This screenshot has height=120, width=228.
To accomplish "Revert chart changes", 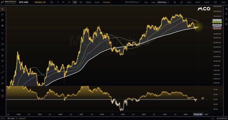I will tap(198, 2).
